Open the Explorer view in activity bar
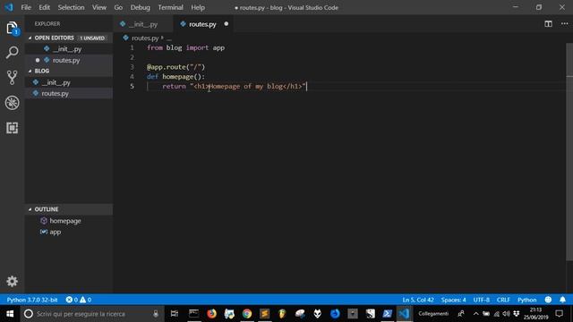 12,28
